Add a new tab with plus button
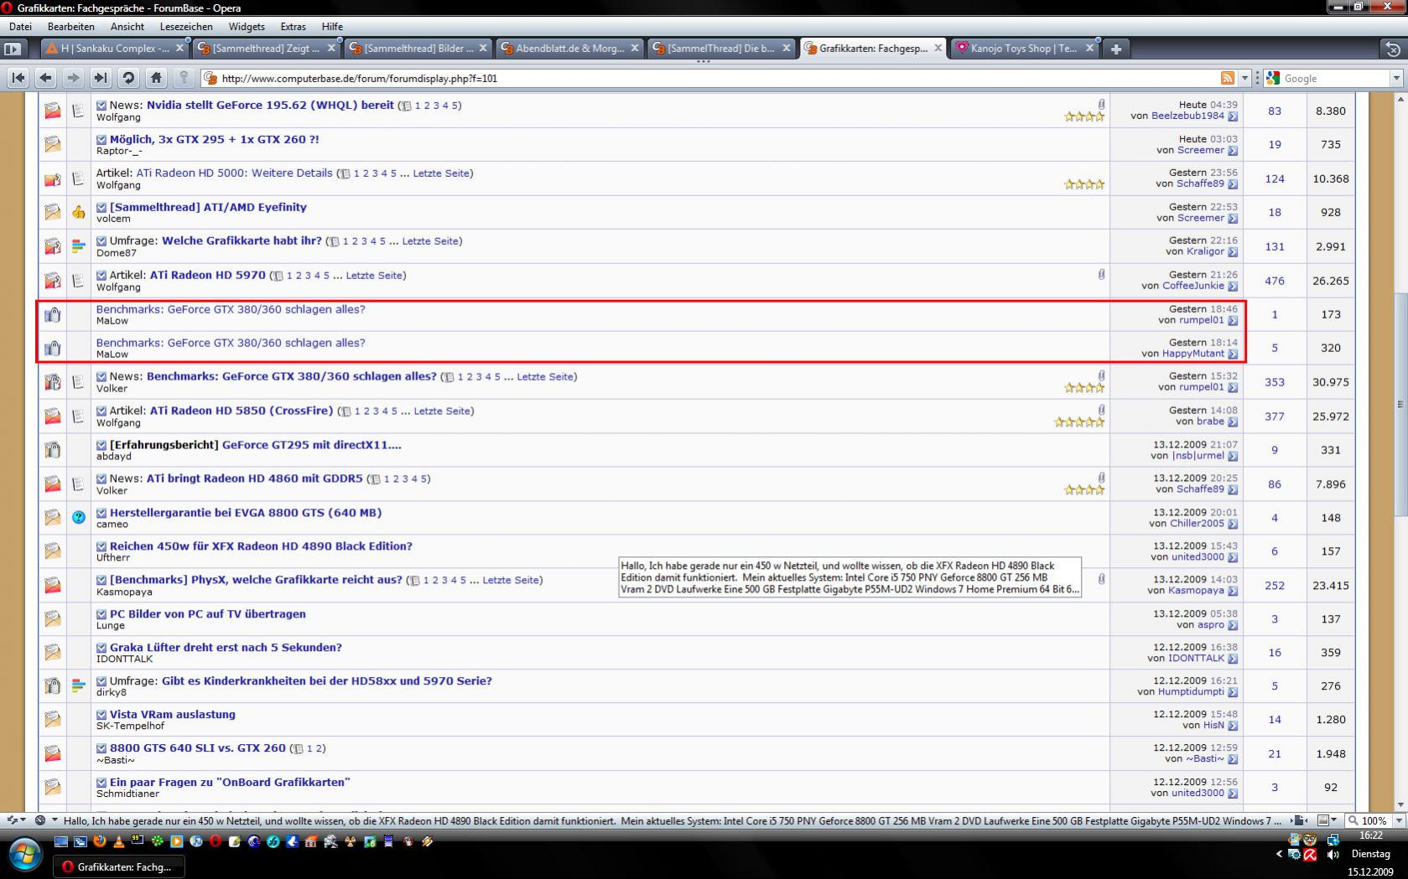Viewport: 1408px width, 879px height. 1116,49
